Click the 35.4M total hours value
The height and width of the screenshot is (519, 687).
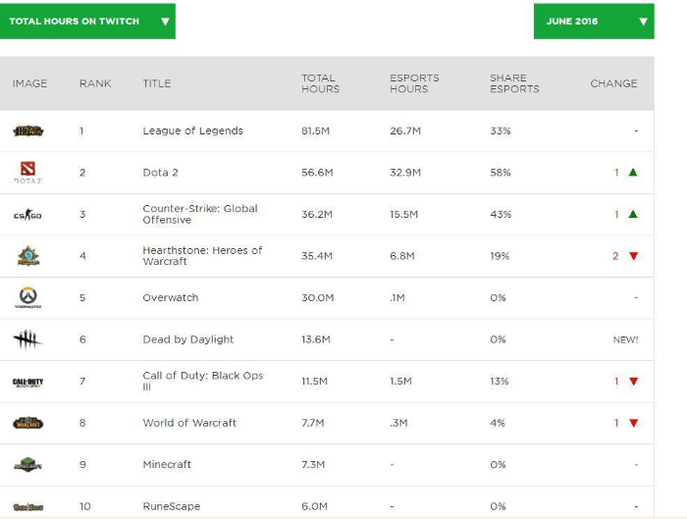coord(317,256)
